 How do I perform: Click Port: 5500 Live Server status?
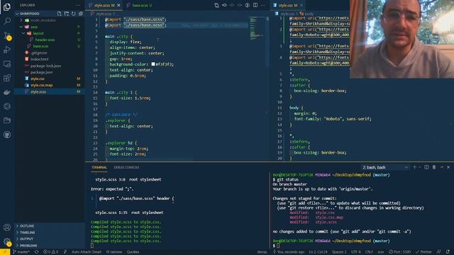(x=400, y=252)
